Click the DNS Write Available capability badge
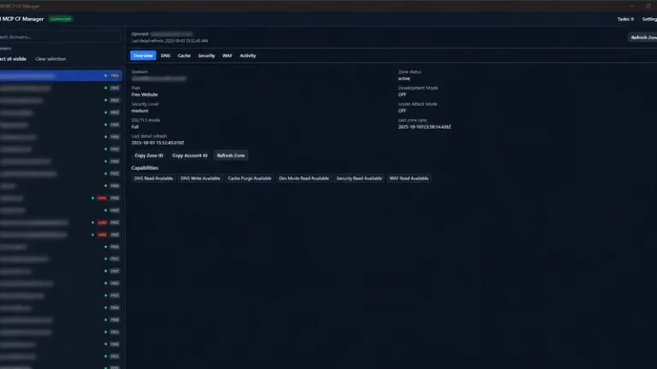Image resolution: width=657 pixels, height=369 pixels. (x=200, y=179)
